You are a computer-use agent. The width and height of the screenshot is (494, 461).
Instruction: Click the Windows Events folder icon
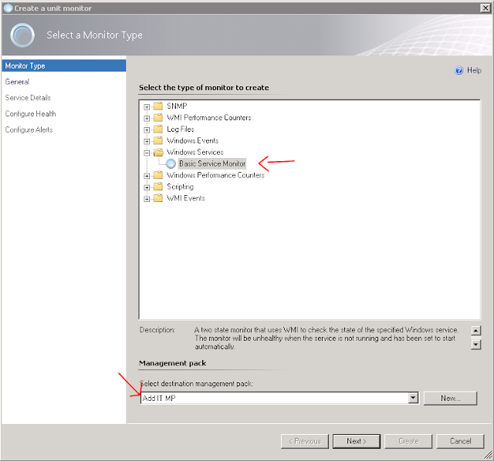pyautogui.click(x=158, y=140)
